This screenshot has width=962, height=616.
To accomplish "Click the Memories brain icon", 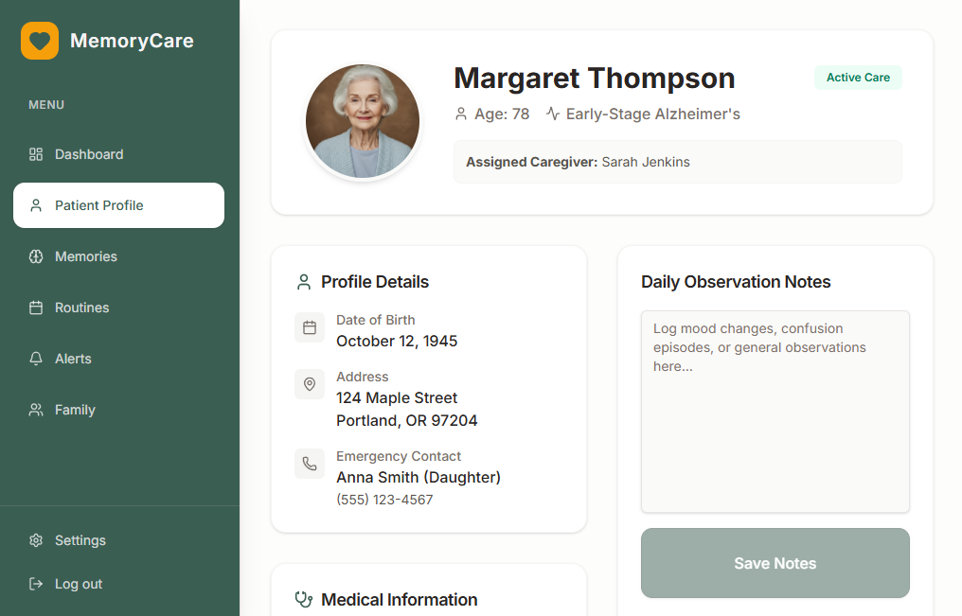I will 36,256.
